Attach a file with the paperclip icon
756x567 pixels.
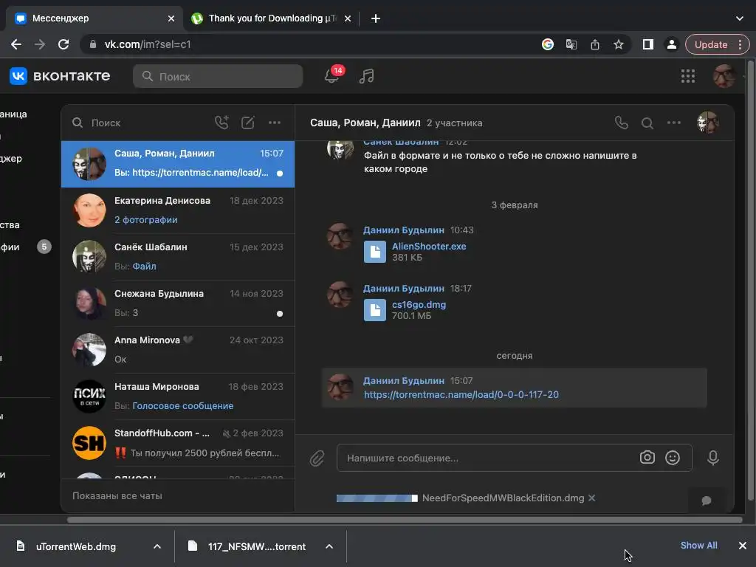click(x=317, y=458)
